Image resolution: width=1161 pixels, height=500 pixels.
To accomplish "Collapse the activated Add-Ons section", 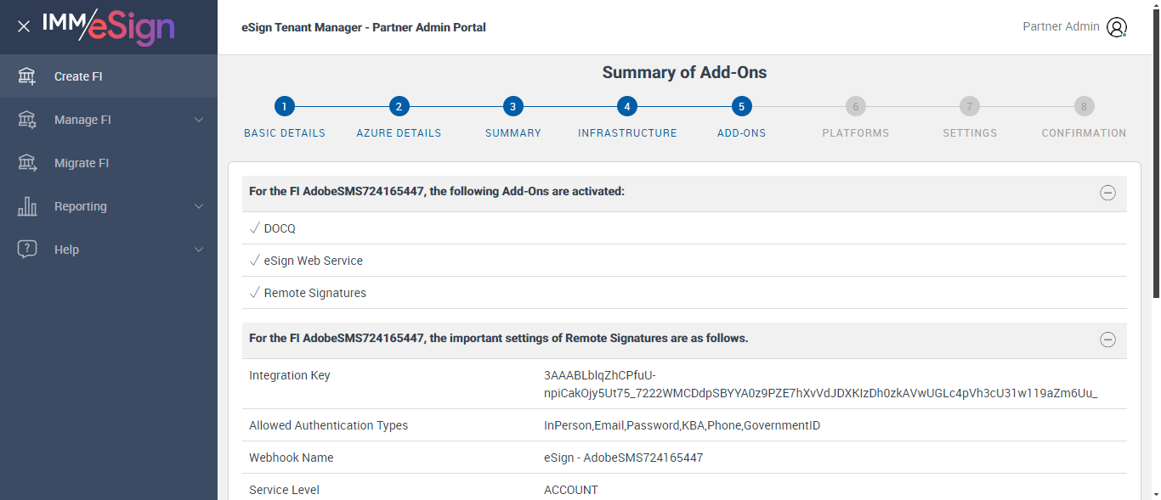I will coord(1107,193).
